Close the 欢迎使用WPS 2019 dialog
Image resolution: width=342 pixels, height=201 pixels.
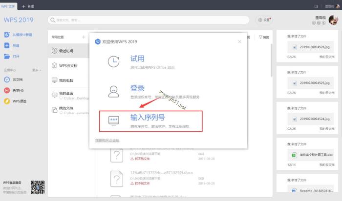coord(239,41)
